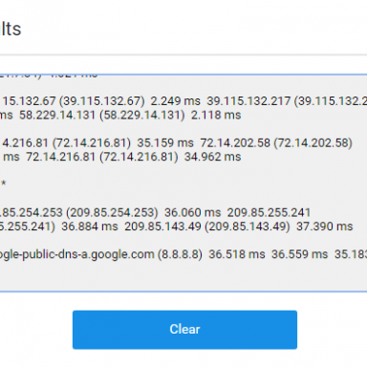The width and height of the screenshot is (367, 367).
Task: Click 209.85.255.241 at the line end
Action: (269, 212)
